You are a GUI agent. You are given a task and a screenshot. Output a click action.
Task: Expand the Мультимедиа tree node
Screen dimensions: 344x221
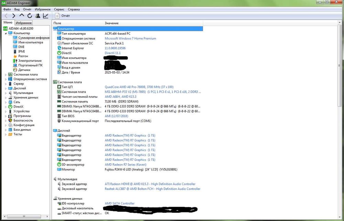6,93
